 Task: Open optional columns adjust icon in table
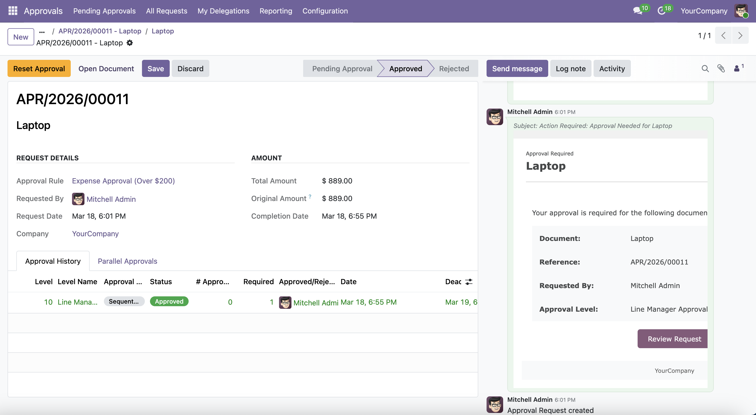(x=469, y=282)
